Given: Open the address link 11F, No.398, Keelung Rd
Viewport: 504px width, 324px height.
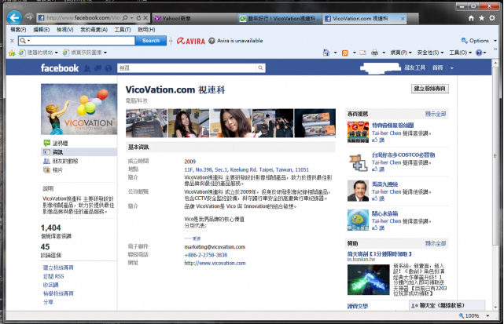Looking at the screenshot, I should [247, 169].
